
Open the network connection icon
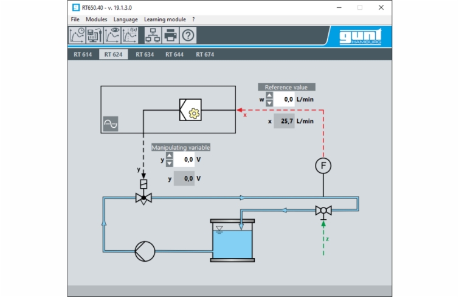pyautogui.click(x=153, y=35)
